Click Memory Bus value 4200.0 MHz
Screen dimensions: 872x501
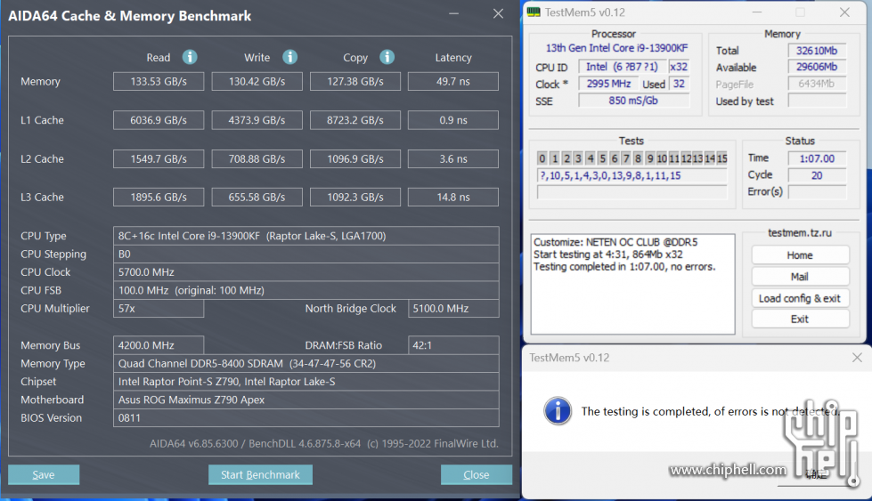[159, 345]
